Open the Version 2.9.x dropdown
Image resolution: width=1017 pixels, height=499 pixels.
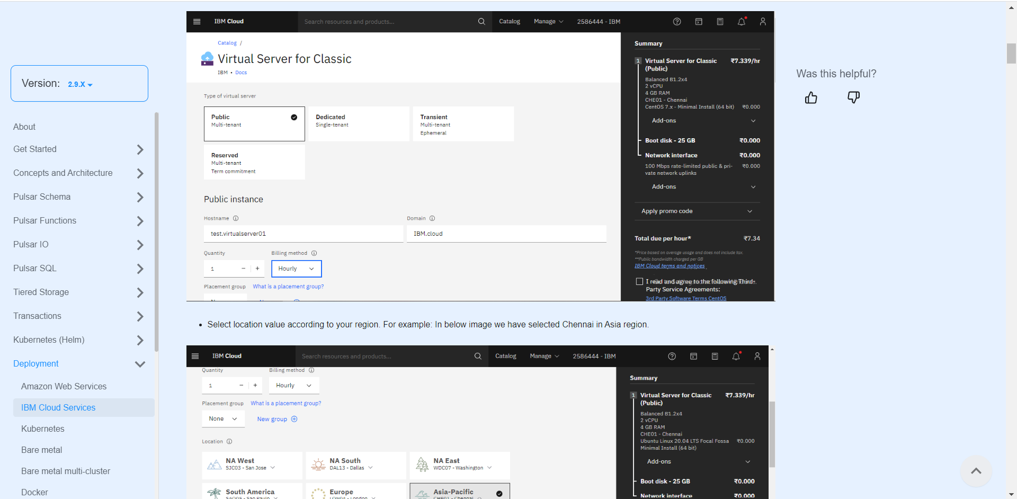click(x=80, y=84)
